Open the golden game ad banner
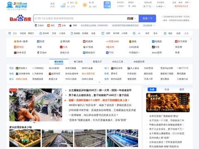Screen dimensions: 199x149 168,103
